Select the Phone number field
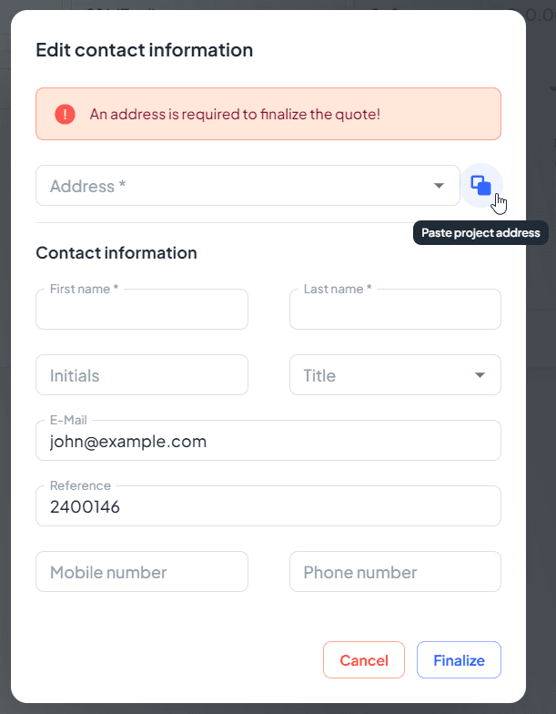The width and height of the screenshot is (556, 714). point(395,572)
